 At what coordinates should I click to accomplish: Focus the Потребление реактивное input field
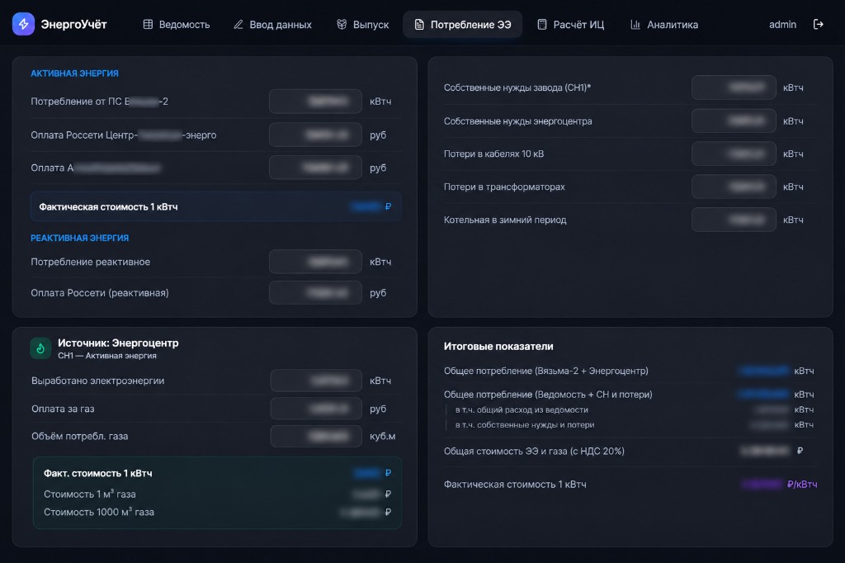coord(315,262)
